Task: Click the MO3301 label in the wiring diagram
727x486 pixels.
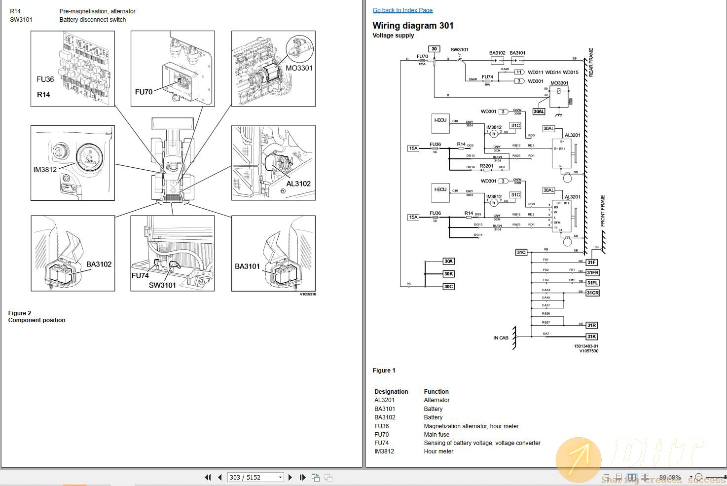Action: pos(559,83)
